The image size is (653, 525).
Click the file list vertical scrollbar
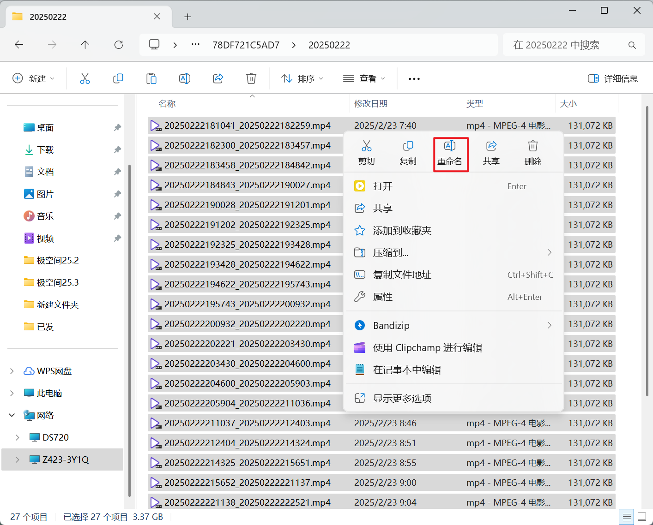pyautogui.click(x=647, y=251)
